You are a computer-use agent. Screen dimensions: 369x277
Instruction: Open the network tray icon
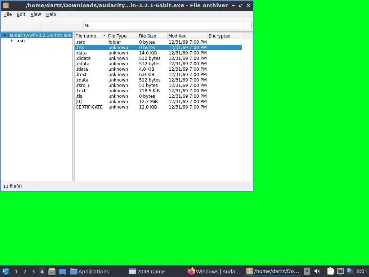coord(341,271)
